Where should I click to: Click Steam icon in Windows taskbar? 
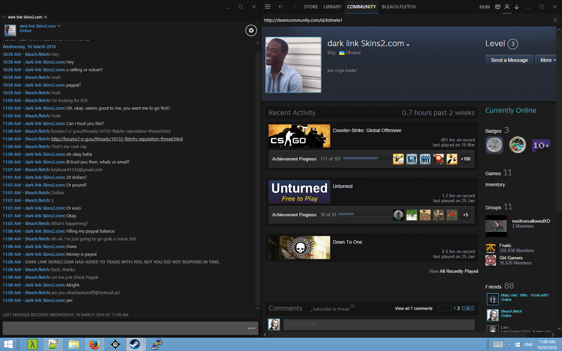135,344
